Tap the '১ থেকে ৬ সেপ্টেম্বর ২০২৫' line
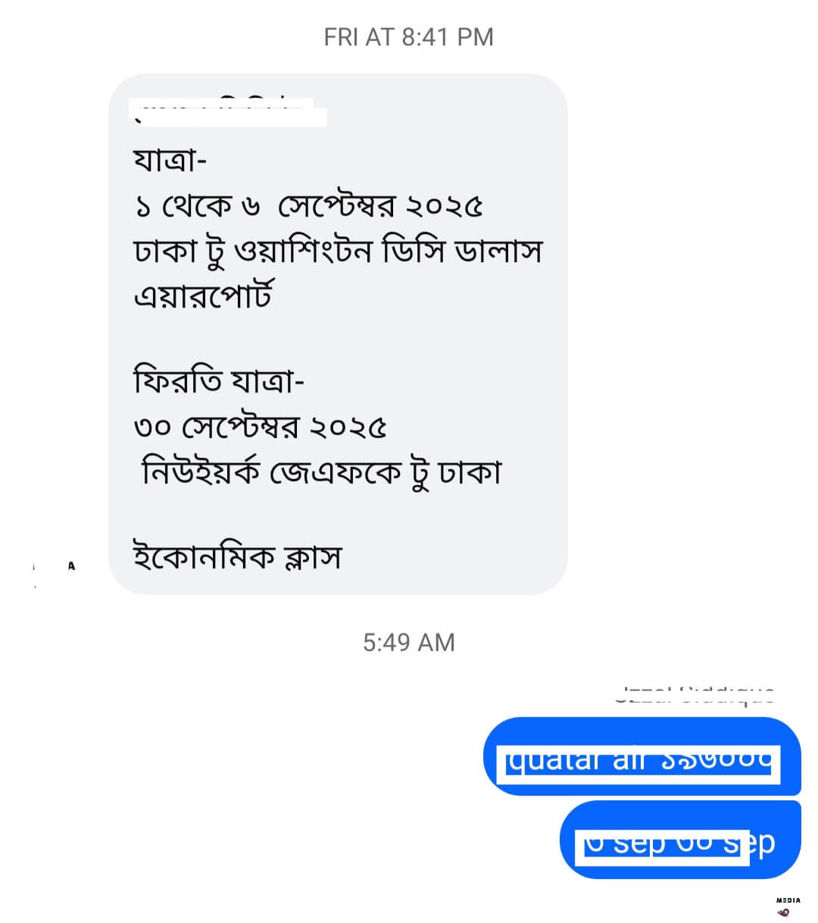 click(308, 205)
